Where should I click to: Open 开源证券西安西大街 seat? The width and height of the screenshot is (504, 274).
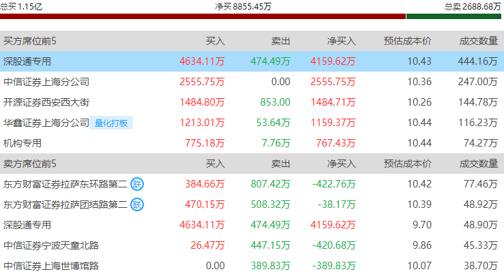point(46,102)
